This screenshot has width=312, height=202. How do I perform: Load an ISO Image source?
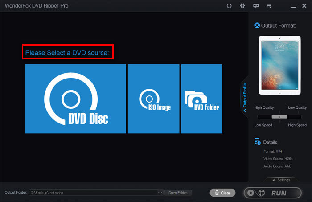153,99
